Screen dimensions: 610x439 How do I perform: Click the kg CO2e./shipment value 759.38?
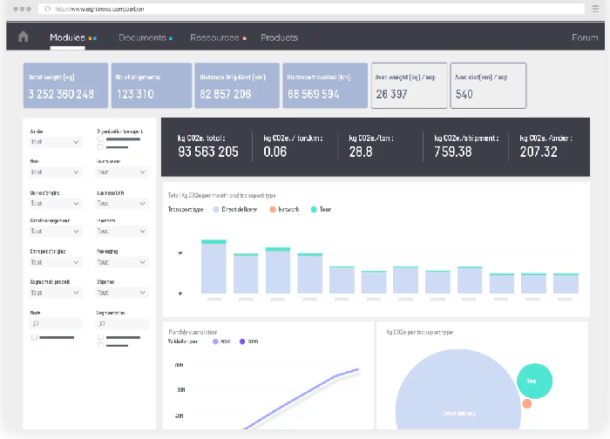click(453, 152)
